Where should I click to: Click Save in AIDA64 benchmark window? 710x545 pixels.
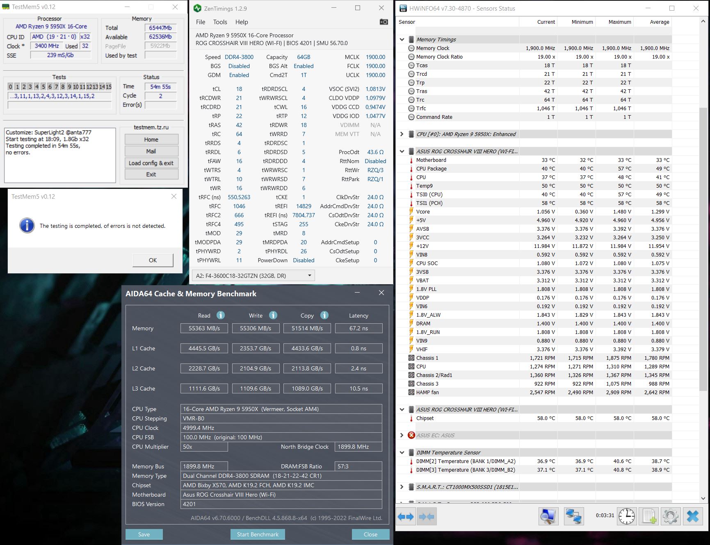[x=144, y=534]
